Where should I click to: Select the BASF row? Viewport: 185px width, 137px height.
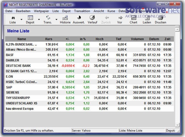tap(89, 55)
